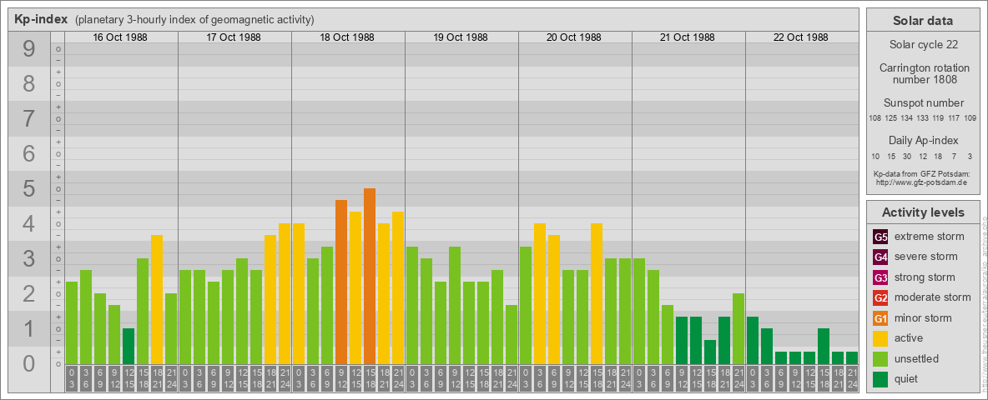Click the '17 Oct 1988' date header
The image size is (988, 400).
(234, 37)
